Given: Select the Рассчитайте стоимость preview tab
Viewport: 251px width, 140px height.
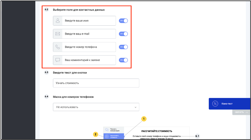Looking at the screenshot, I should click(114, 136).
